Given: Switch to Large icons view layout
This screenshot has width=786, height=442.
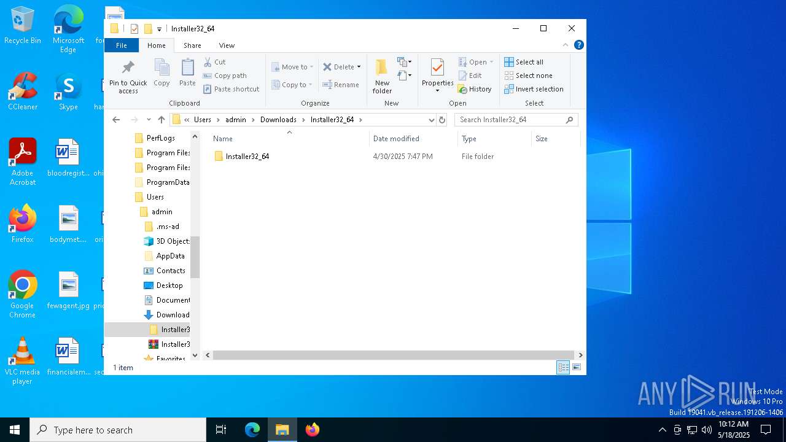Looking at the screenshot, I should (577, 367).
